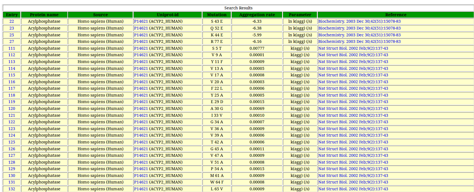Open entry 131 link

[12, 182]
